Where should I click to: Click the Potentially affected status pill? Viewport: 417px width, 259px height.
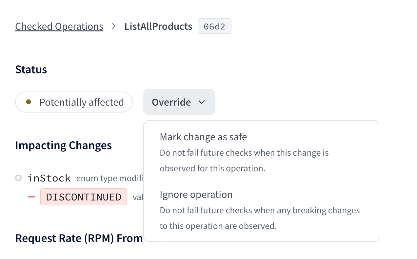point(74,102)
